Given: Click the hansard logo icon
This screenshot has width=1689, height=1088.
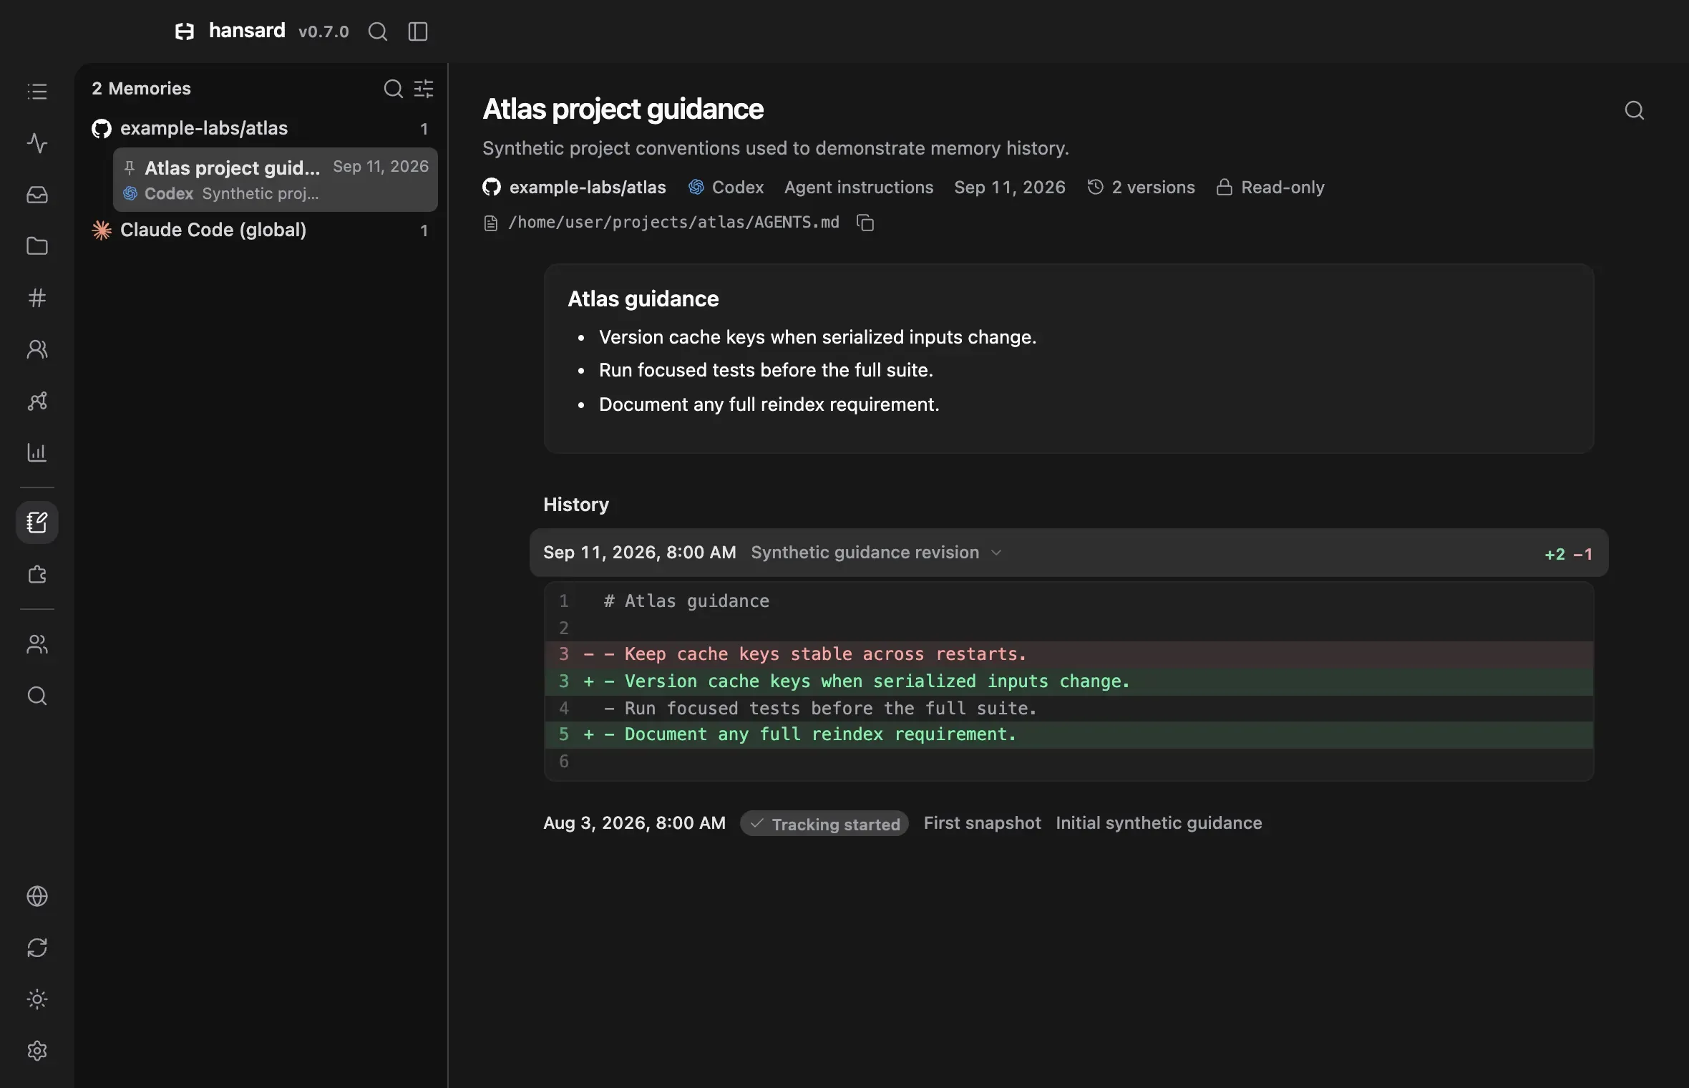Looking at the screenshot, I should click(185, 31).
